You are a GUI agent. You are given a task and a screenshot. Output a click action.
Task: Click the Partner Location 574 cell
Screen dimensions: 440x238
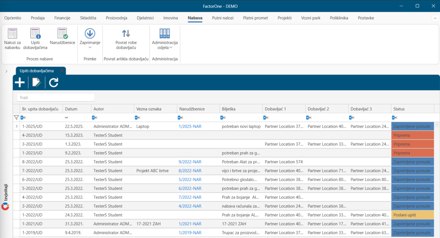[x=284, y=162]
